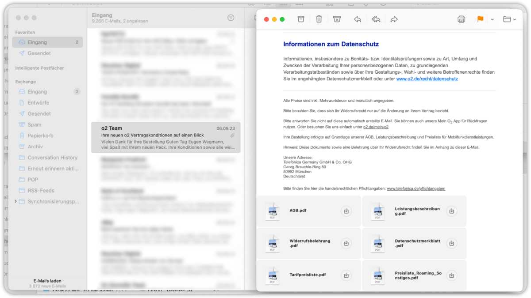This screenshot has width=531, height=298.
Task: Click the Intelligente Postfächer section header
Action: tap(39, 68)
